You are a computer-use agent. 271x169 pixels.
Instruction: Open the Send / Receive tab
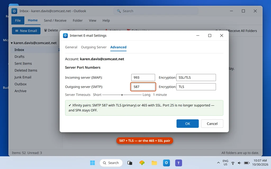pyautogui.click(x=55, y=21)
